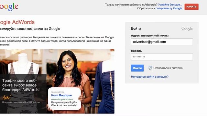Click the blue Войти button
The image size is (207, 116).
point(137,68)
